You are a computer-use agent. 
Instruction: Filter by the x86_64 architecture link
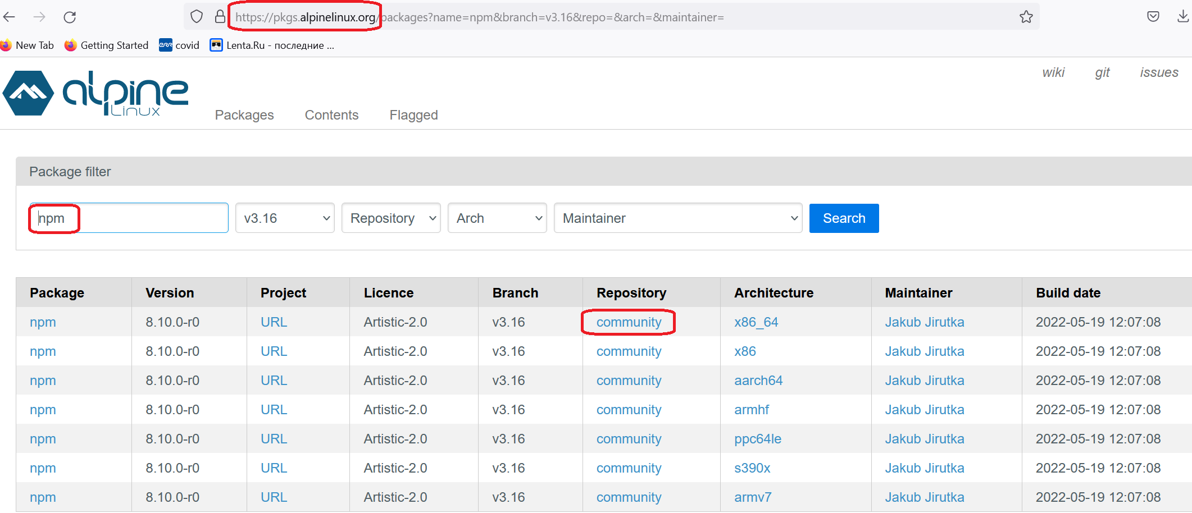[756, 322]
